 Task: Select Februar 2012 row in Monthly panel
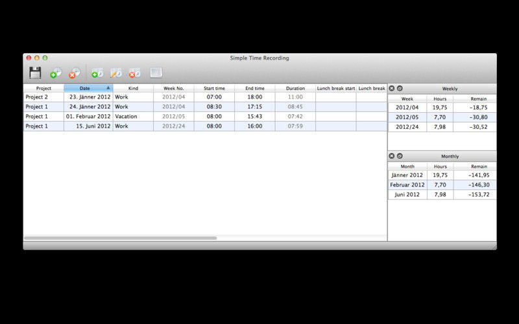tap(442, 185)
